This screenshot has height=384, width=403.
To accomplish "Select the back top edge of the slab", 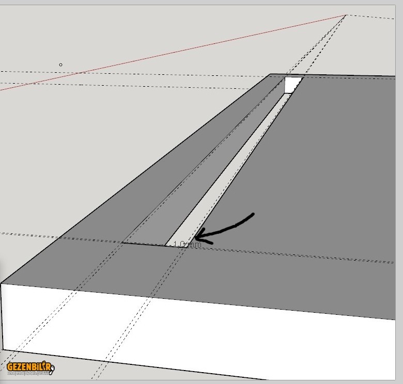I will tap(351, 75).
